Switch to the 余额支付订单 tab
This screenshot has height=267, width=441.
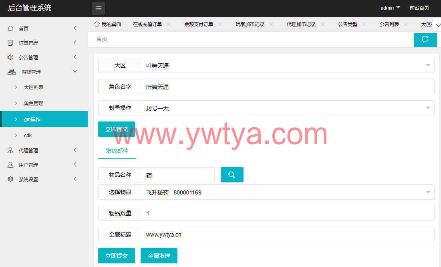click(199, 24)
